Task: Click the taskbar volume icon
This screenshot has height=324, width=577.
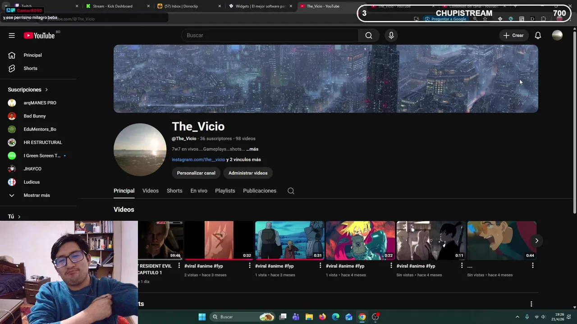Action: 543,317
